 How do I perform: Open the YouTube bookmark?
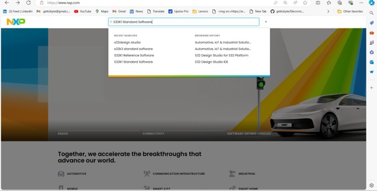83,11
